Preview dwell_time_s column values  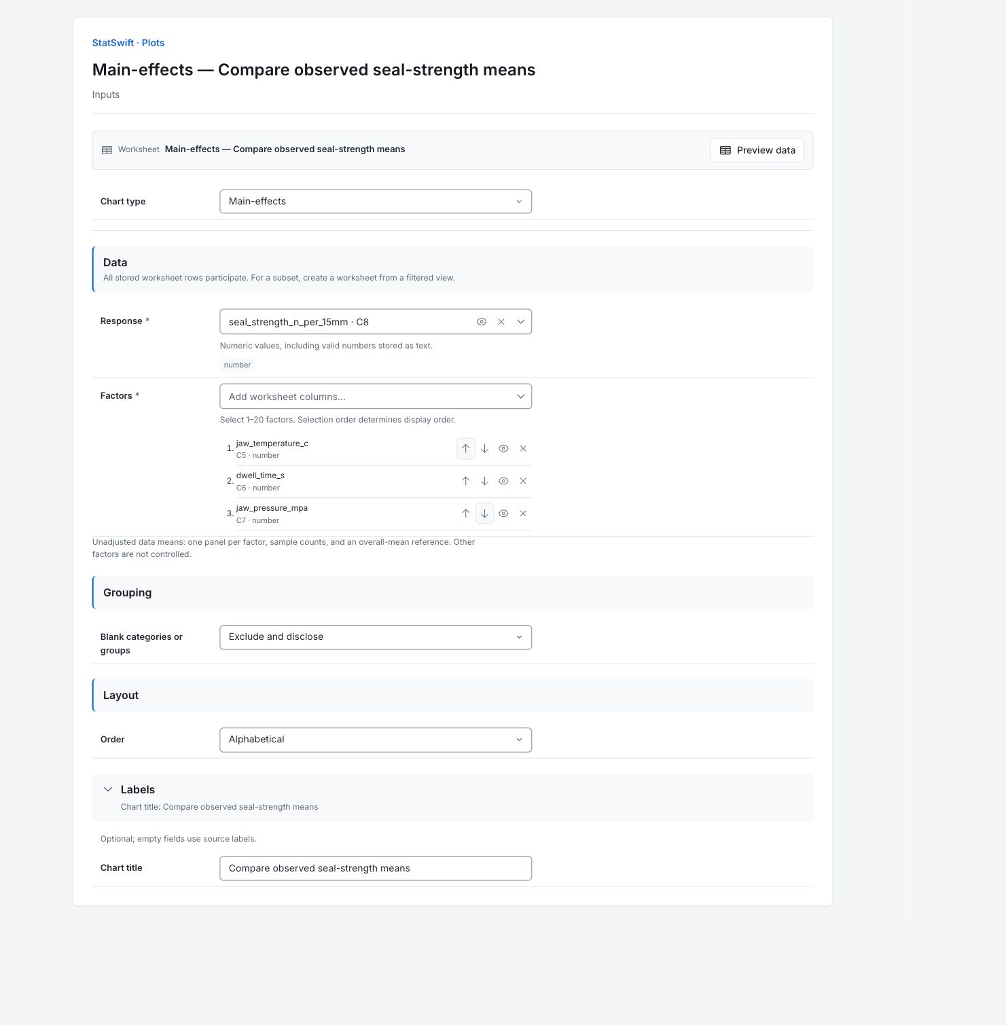(503, 481)
